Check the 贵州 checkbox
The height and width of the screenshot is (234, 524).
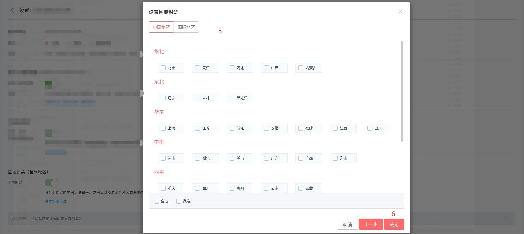pyautogui.click(x=232, y=188)
